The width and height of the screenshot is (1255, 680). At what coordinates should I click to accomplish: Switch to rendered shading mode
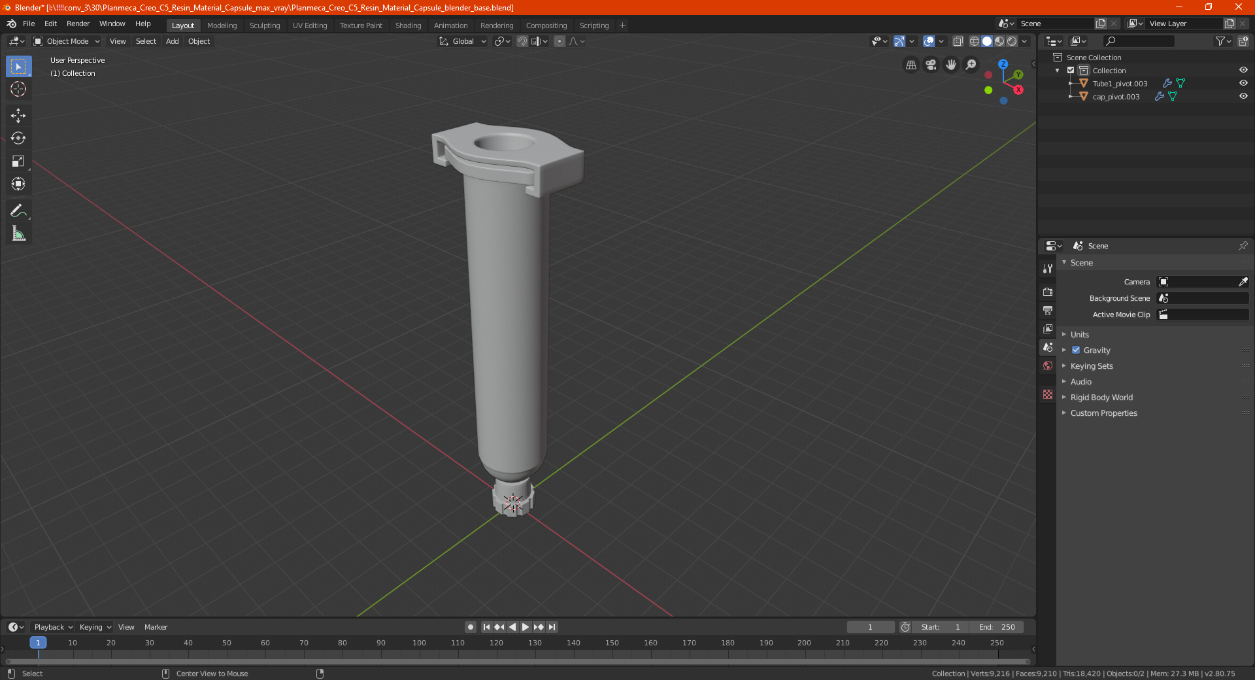[x=1012, y=41]
